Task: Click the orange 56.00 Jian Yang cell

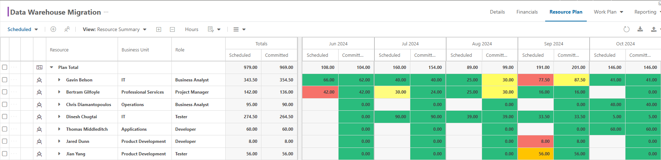Action: click(x=535, y=154)
